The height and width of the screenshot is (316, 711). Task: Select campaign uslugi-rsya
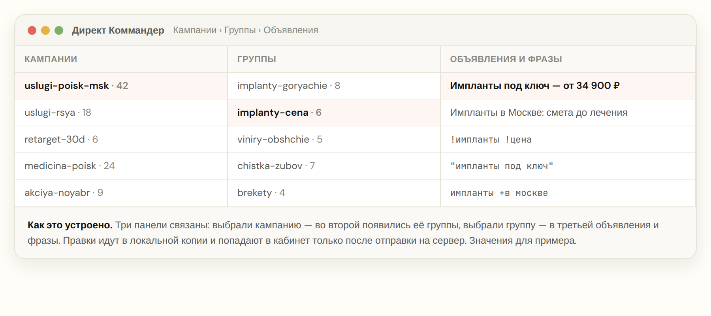(121, 113)
